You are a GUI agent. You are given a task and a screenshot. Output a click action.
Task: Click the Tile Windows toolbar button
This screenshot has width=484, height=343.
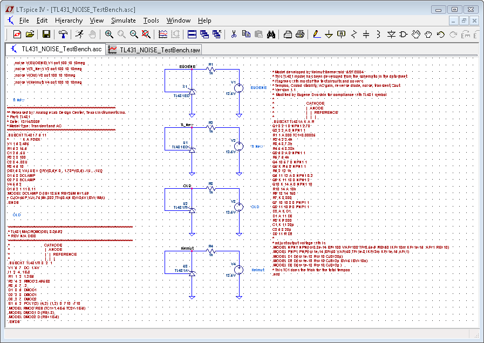(x=192, y=34)
